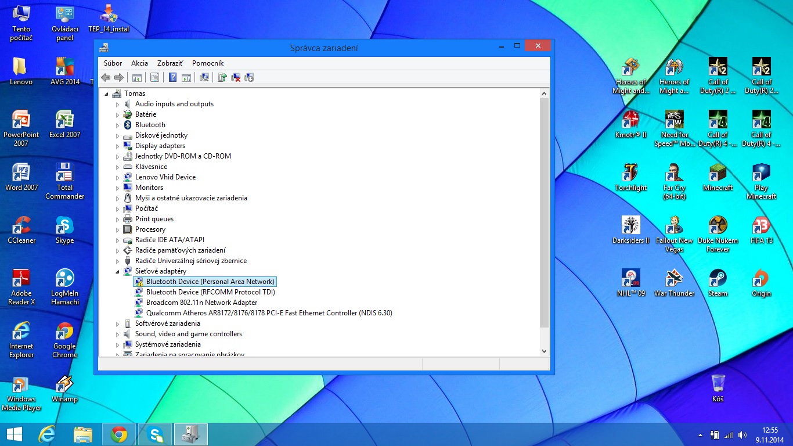Screen dimensions: 793x446
Task: Expand the Klávesnice category
Action: click(117, 167)
